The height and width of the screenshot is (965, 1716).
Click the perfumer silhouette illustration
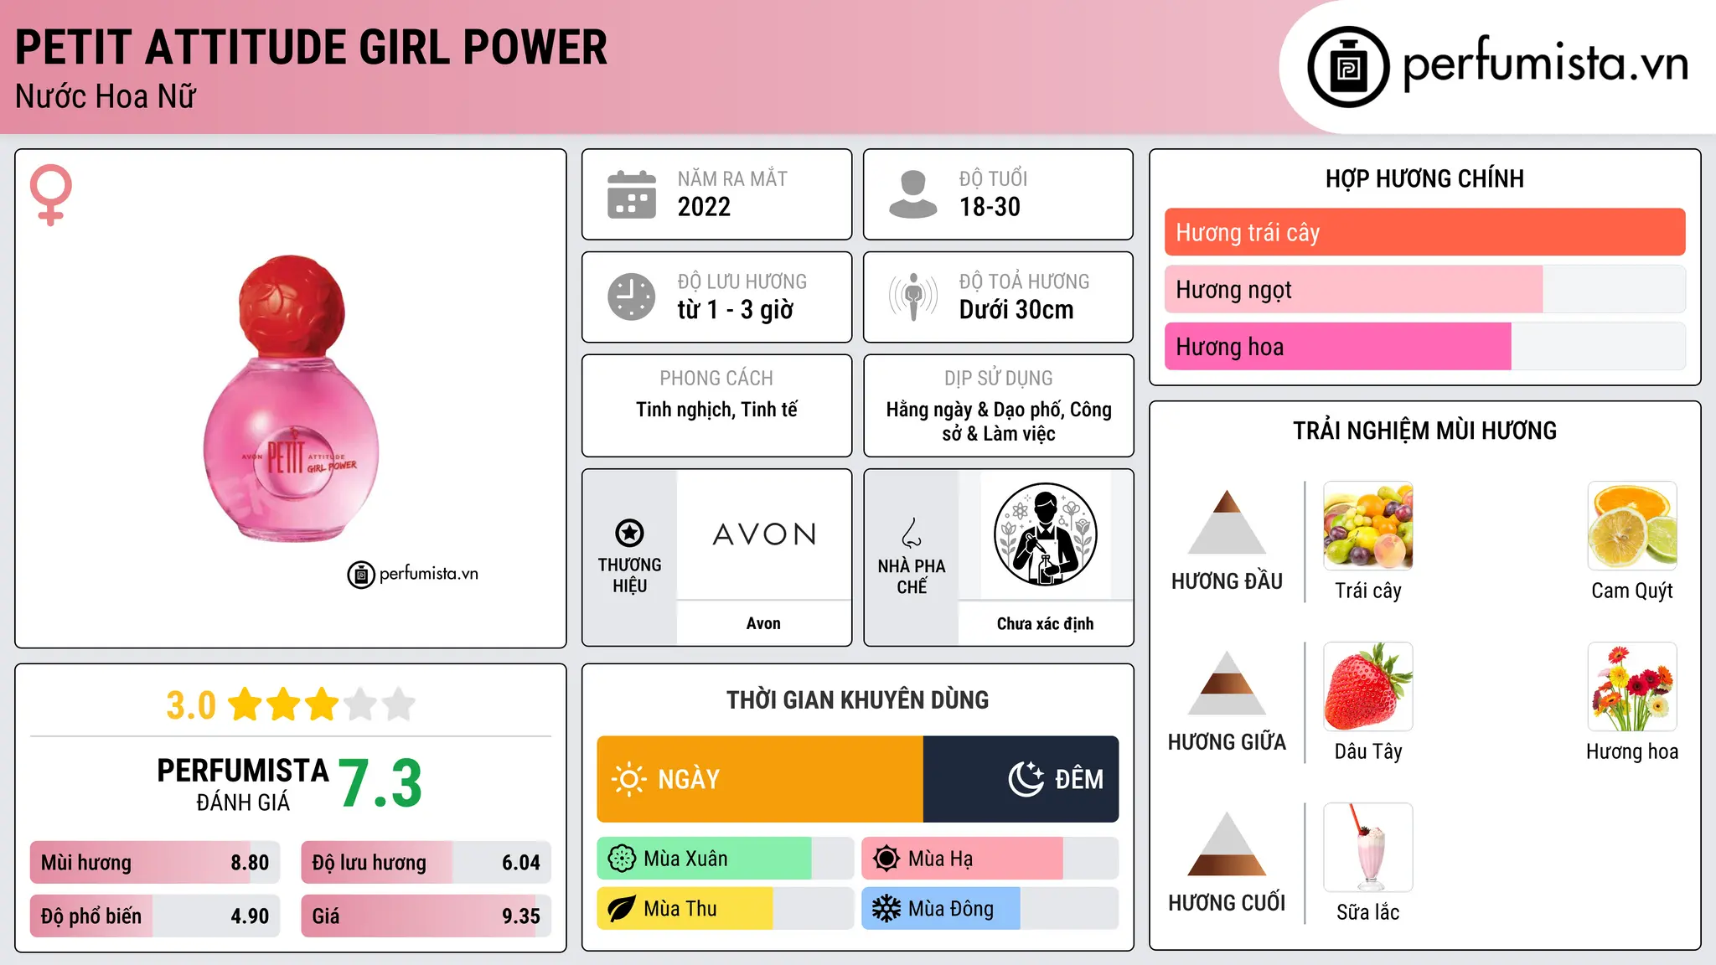coord(1045,534)
